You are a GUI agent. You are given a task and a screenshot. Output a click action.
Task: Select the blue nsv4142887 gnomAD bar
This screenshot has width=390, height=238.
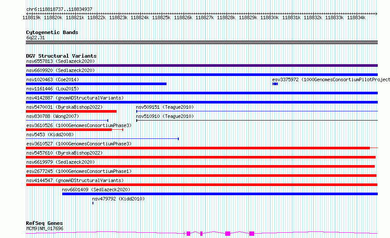click(x=202, y=102)
